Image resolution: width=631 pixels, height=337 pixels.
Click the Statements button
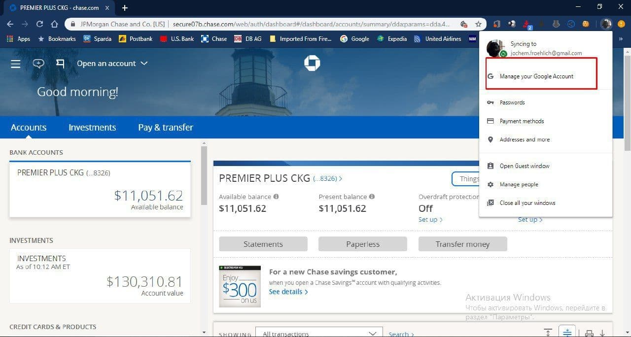tap(263, 244)
